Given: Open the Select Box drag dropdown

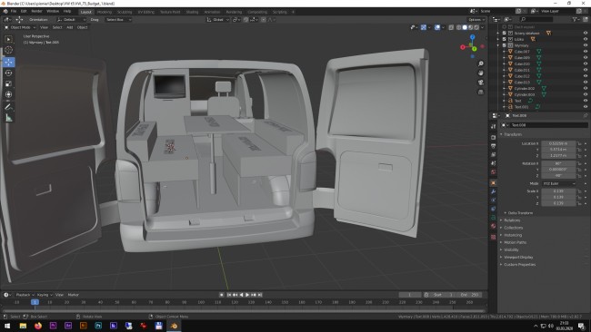Looking at the screenshot, I should click(x=118, y=20).
